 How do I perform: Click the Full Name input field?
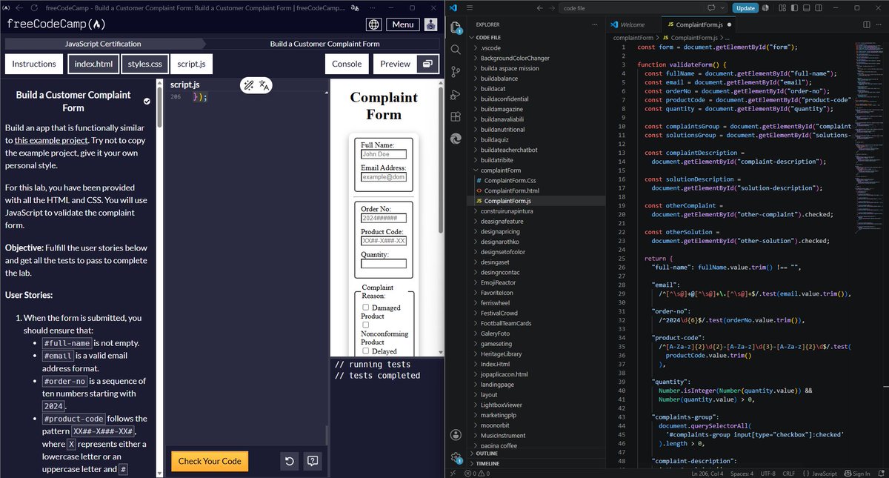point(384,154)
